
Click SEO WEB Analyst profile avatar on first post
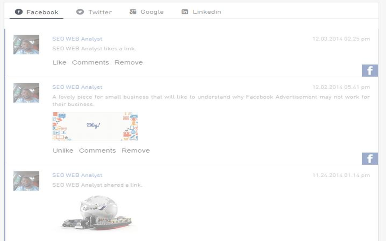(26, 45)
